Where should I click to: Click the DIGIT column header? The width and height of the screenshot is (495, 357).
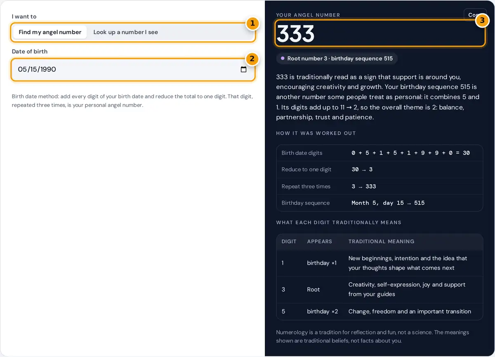point(289,241)
